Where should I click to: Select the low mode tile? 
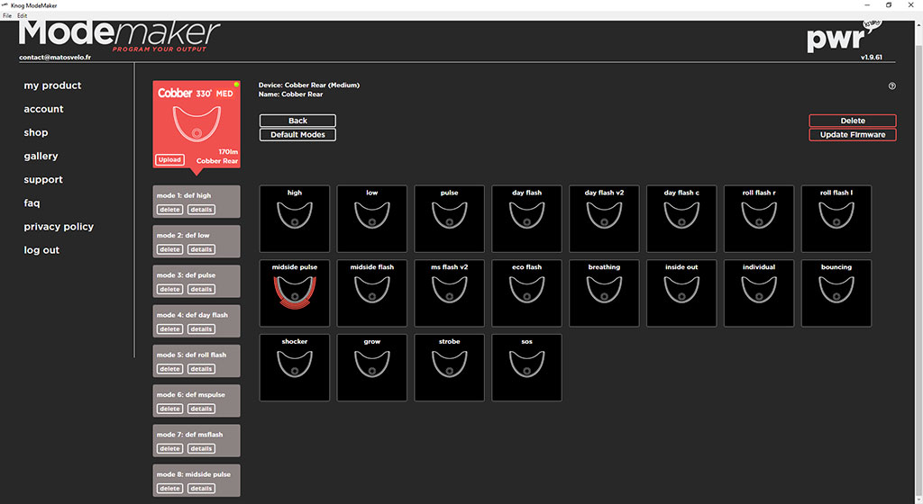(372, 219)
